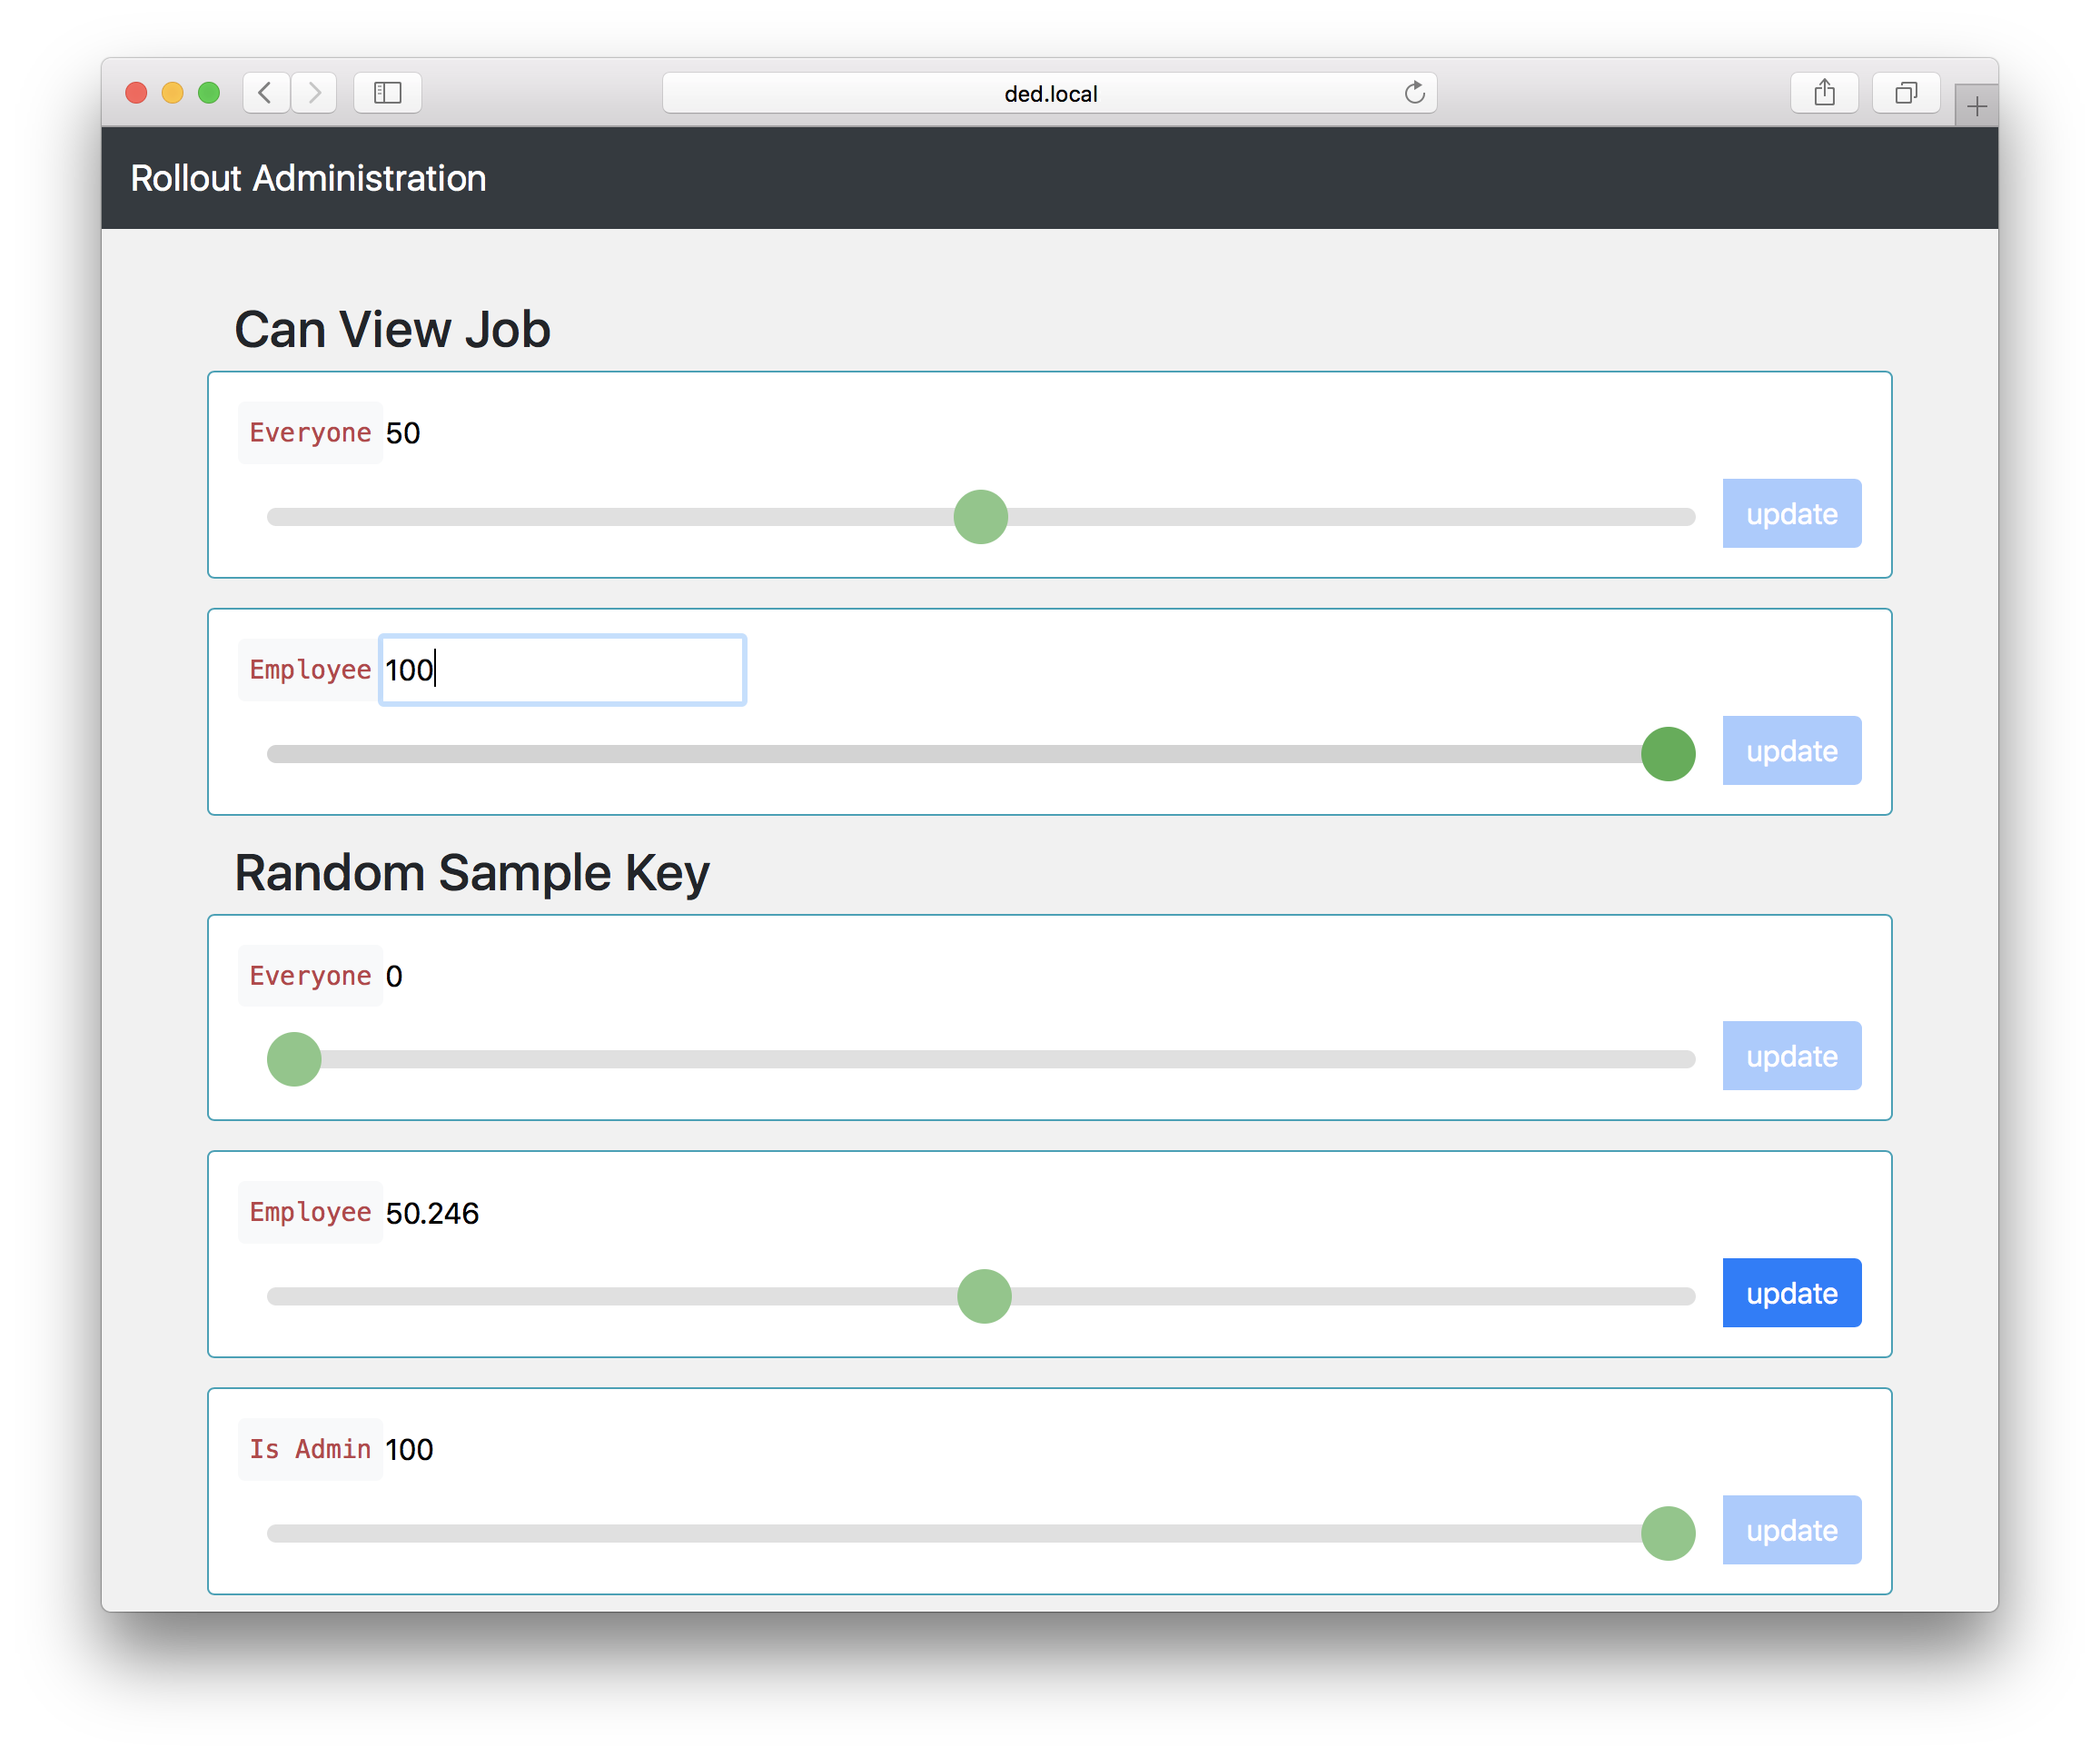
Task: Update Can View Job Employee value
Action: click(x=1791, y=751)
